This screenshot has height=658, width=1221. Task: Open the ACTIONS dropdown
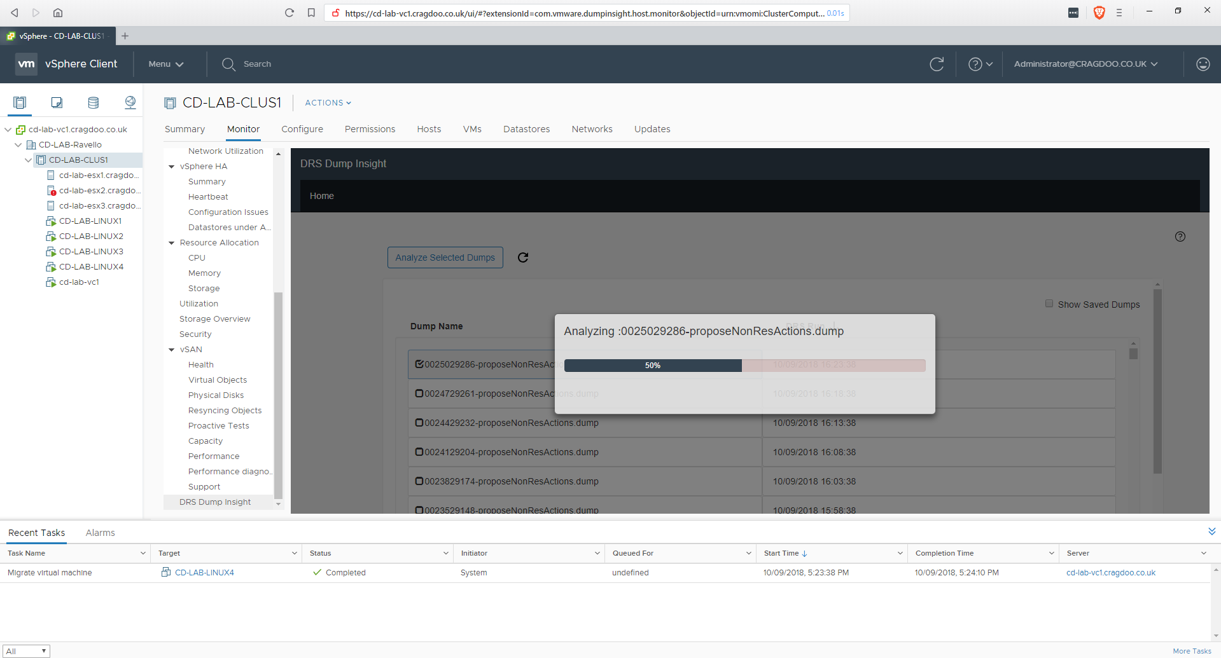tap(328, 103)
